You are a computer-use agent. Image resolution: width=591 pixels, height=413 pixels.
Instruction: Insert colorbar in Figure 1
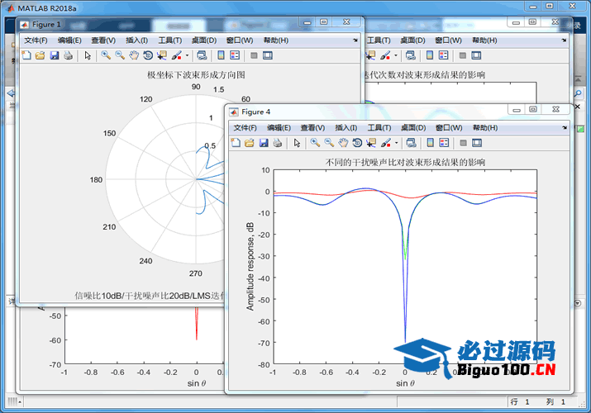click(x=221, y=55)
